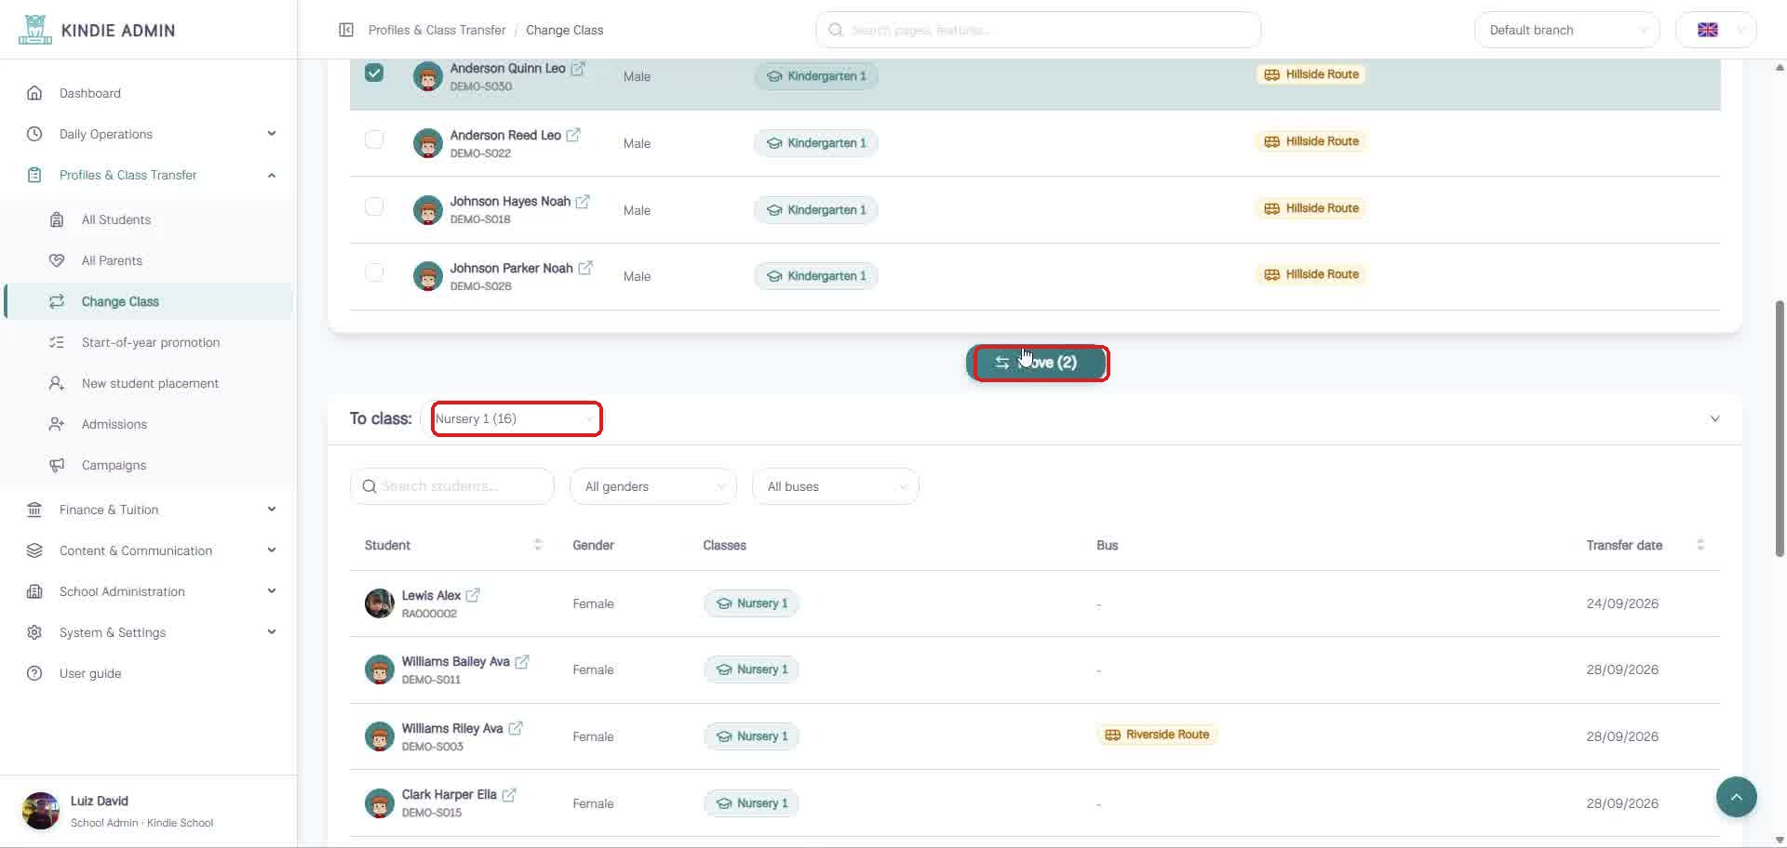Image resolution: width=1787 pixels, height=848 pixels.
Task: Open Admissions page
Action: pos(149,424)
